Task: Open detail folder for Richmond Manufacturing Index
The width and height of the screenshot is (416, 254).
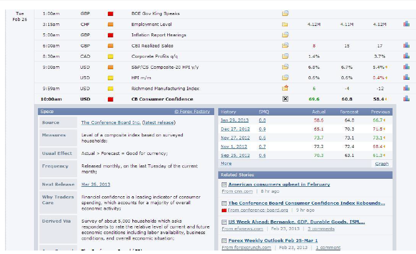Action: point(285,88)
